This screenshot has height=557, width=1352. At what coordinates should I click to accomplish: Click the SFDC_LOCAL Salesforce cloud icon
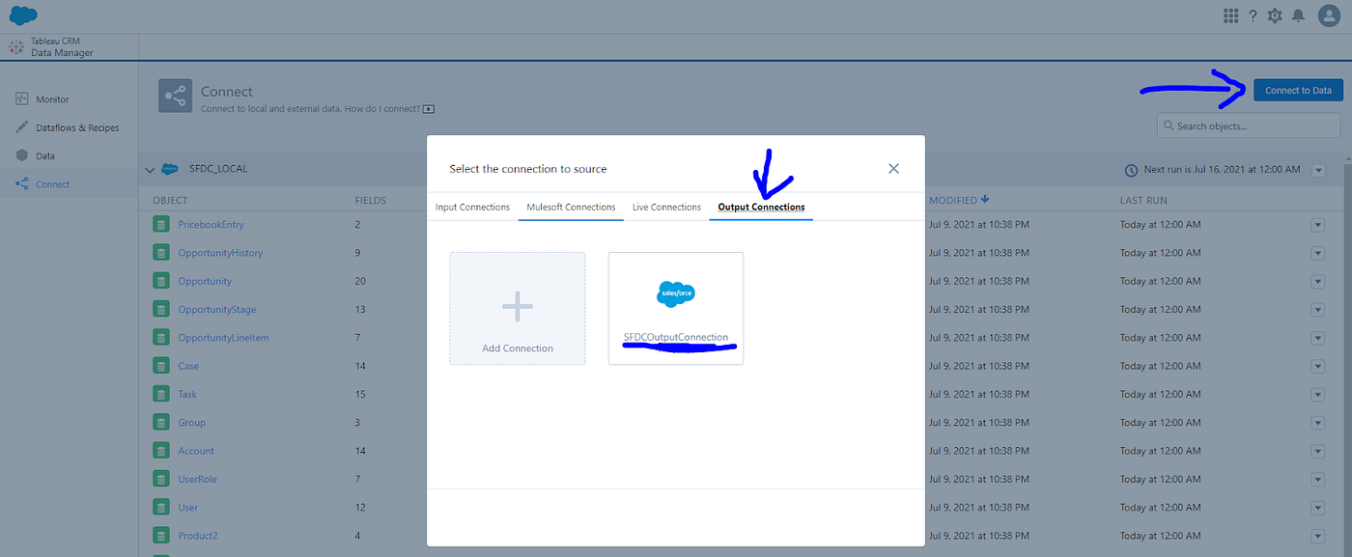point(169,168)
